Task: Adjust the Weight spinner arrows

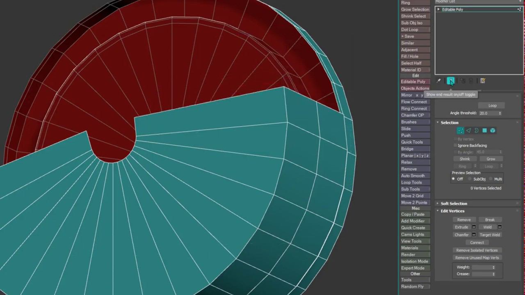Action: (493, 267)
